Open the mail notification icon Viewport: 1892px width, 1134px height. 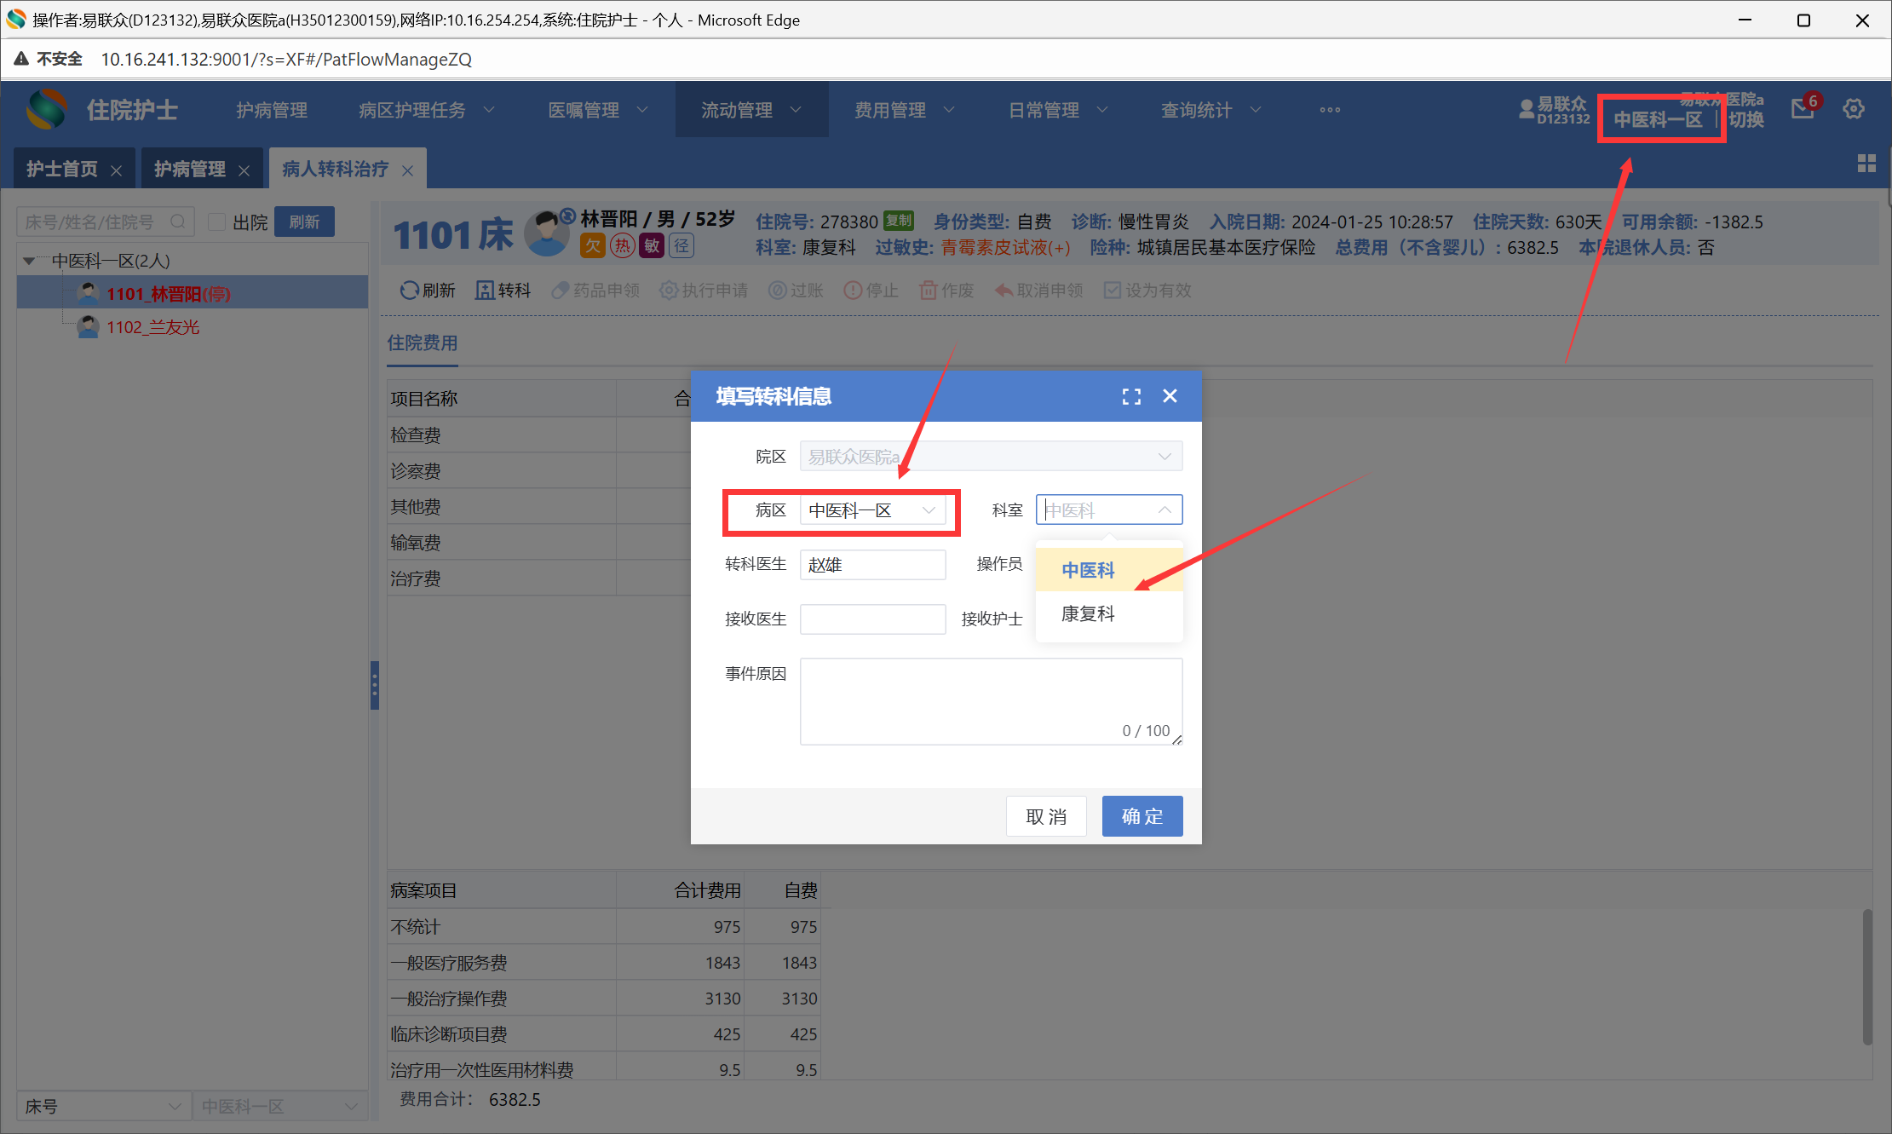[x=1803, y=109]
